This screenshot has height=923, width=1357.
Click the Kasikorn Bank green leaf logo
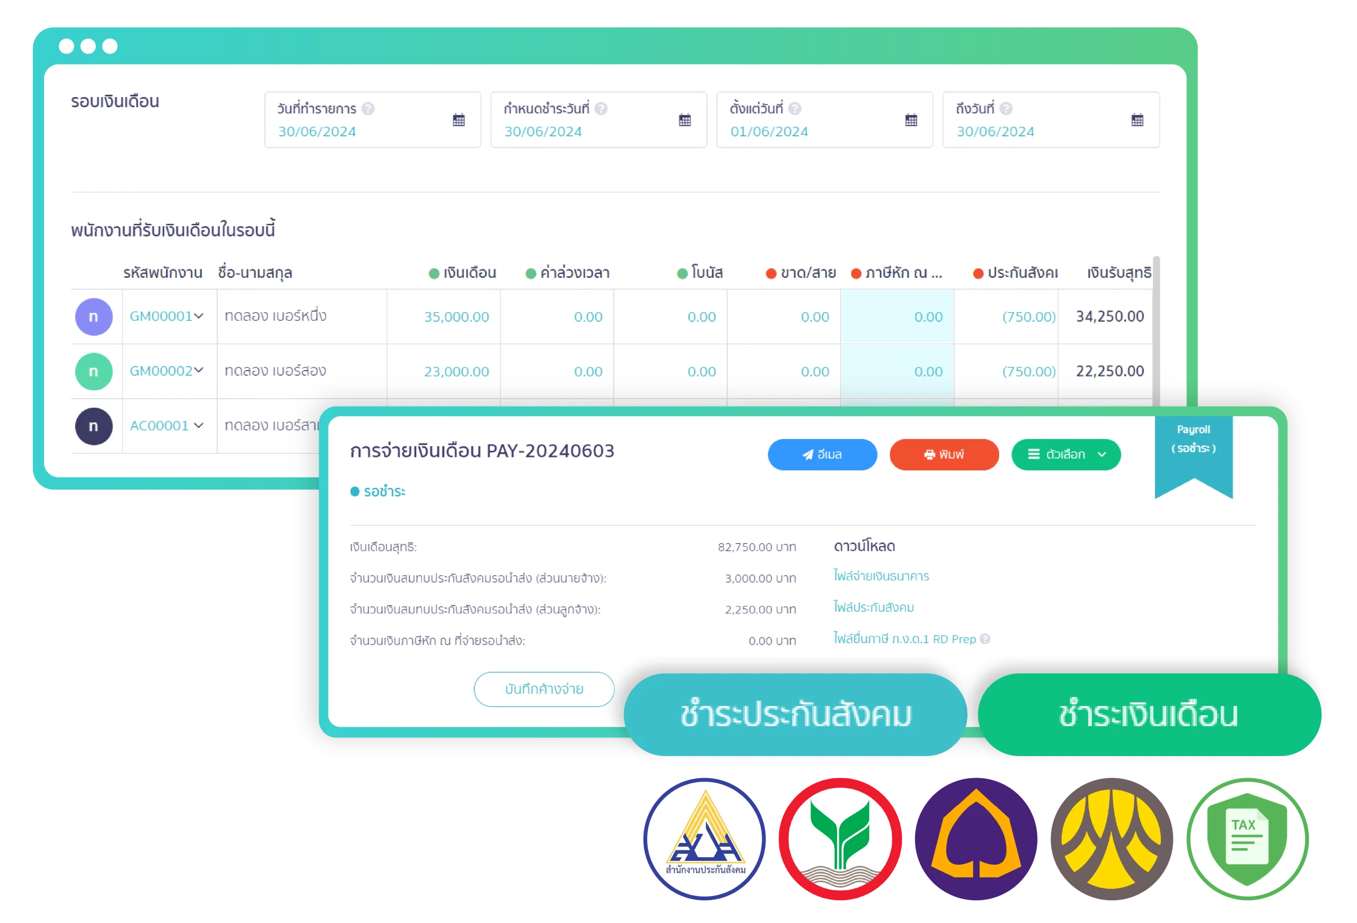tap(840, 839)
